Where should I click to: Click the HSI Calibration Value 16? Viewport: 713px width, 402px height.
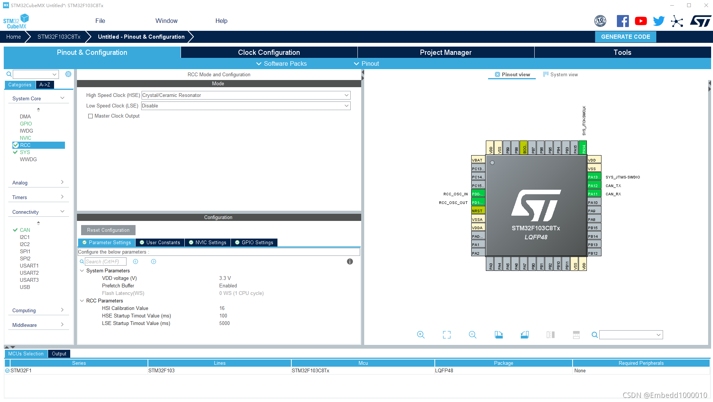click(x=222, y=308)
